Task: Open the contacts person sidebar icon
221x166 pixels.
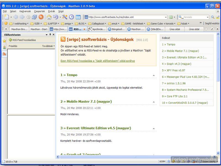Action: coord(4,47)
